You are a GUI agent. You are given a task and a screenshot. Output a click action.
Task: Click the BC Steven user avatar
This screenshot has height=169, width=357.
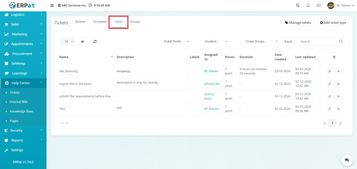point(331,6)
